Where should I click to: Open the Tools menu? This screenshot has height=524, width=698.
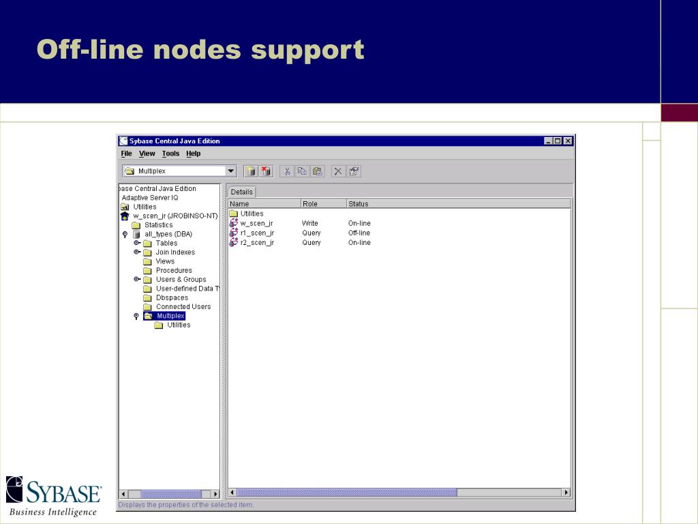point(170,154)
